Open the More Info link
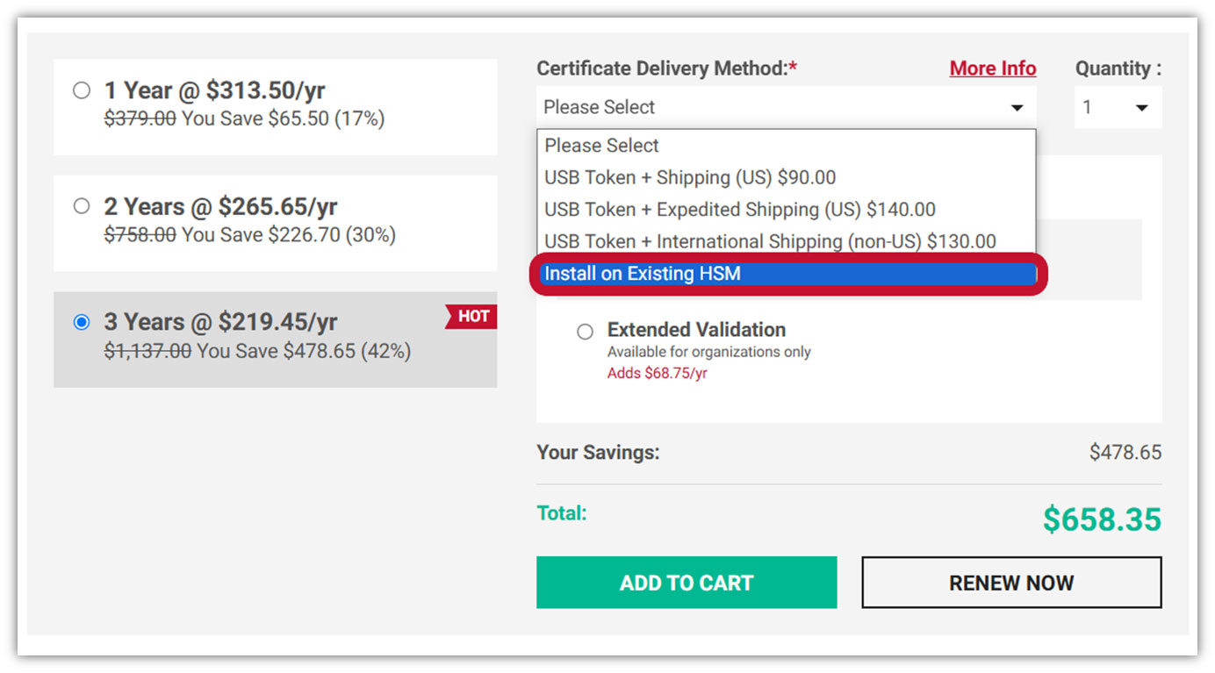The image size is (1215, 673). [x=992, y=68]
